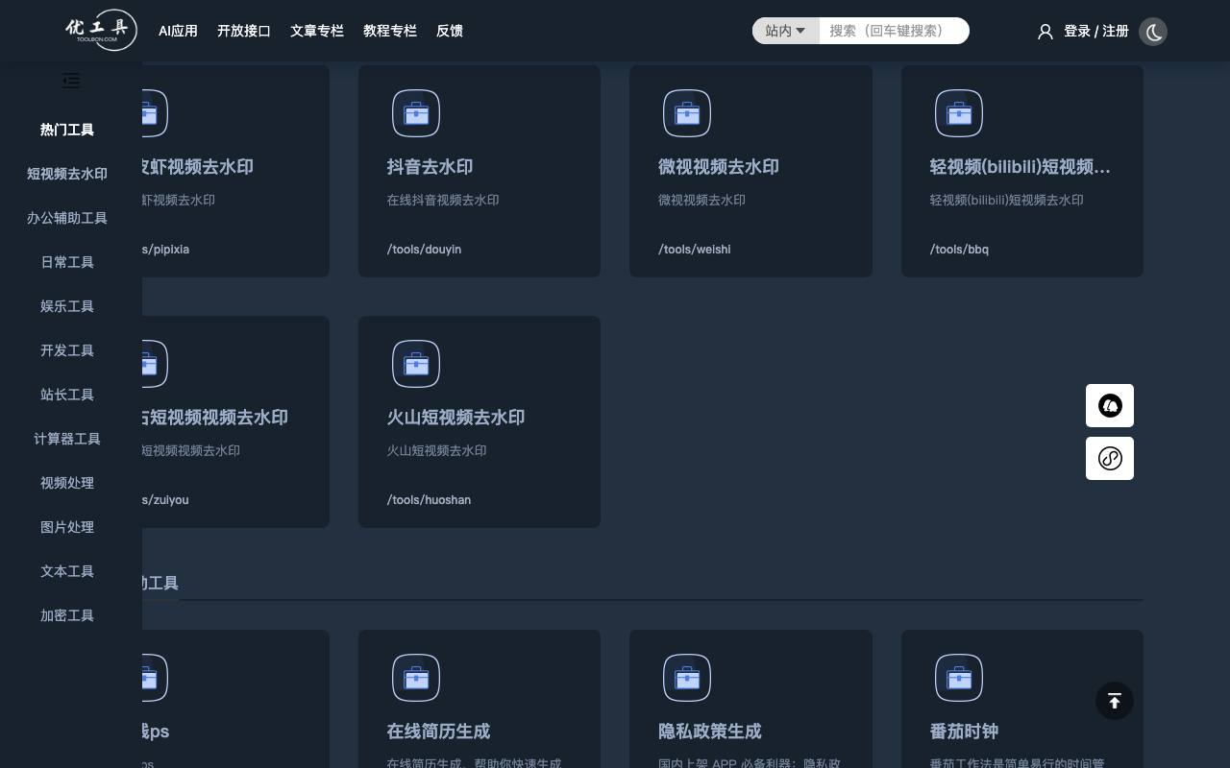1230x768 pixels.
Task: Select 文本工具 in the sidebar
Action: tap(67, 571)
